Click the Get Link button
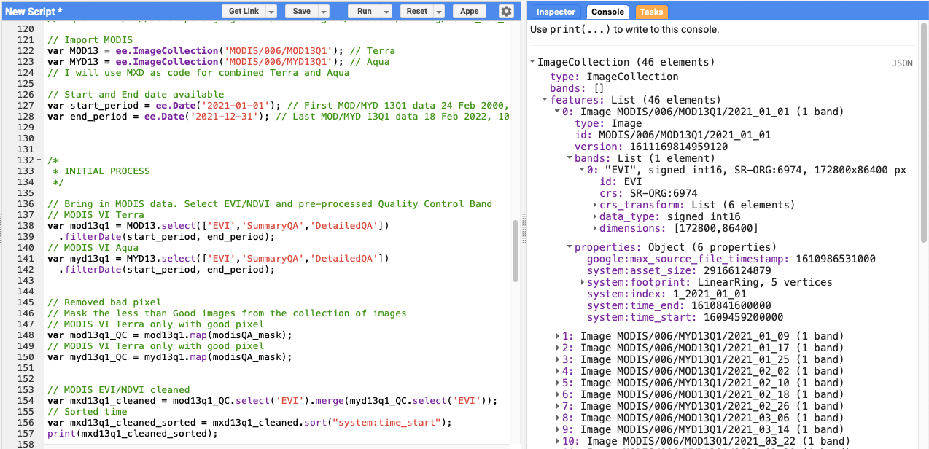Image resolution: width=929 pixels, height=449 pixels. [244, 12]
